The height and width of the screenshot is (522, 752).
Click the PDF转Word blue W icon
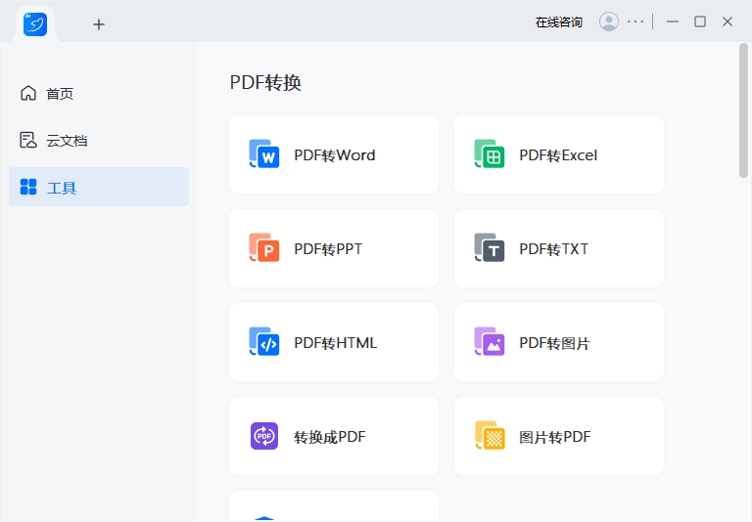(x=264, y=154)
